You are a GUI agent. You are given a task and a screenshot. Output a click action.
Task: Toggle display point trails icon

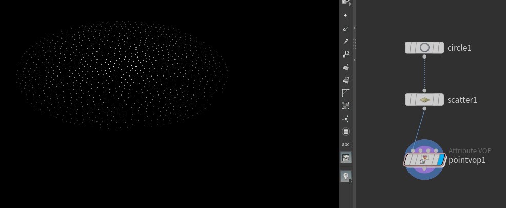tap(345, 41)
